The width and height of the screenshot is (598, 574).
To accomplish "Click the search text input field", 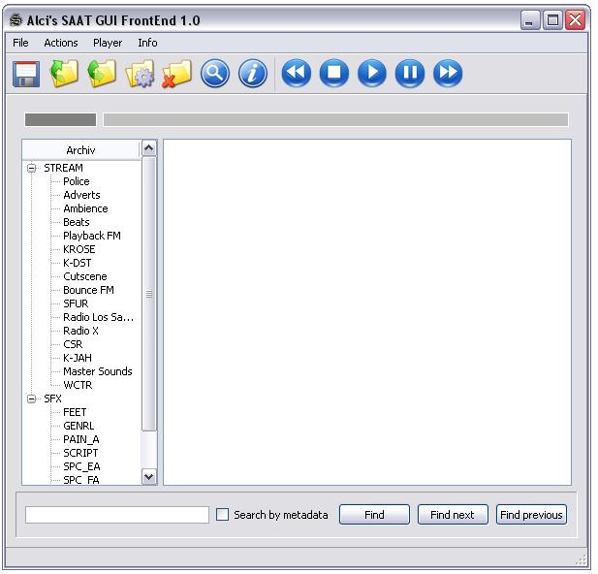I will click(117, 515).
